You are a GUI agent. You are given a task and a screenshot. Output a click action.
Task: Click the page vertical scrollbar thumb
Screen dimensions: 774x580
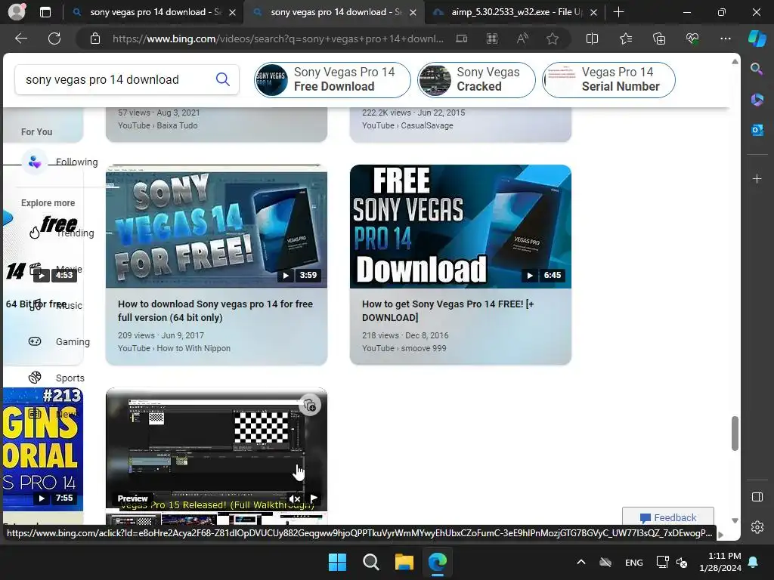[x=735, y=433]
